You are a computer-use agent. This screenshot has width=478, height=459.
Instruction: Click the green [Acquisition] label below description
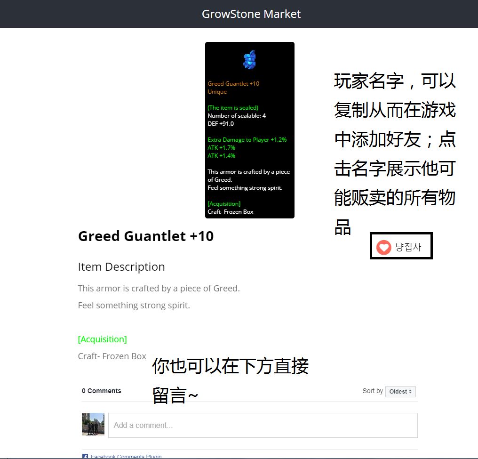pyautogui.click(x=103, y=339)
